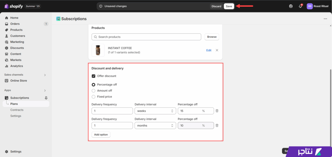
Task: Delete the weeks option with trash icon
Action: tap(217, 111)
